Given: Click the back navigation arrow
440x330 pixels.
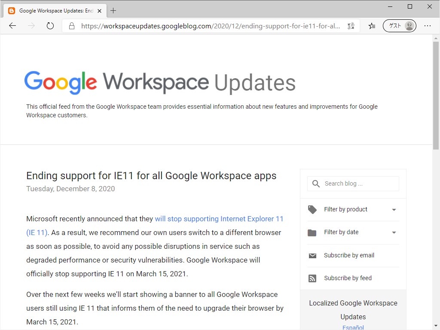Looking at the screenshot, I should click(x=12, y=26).
